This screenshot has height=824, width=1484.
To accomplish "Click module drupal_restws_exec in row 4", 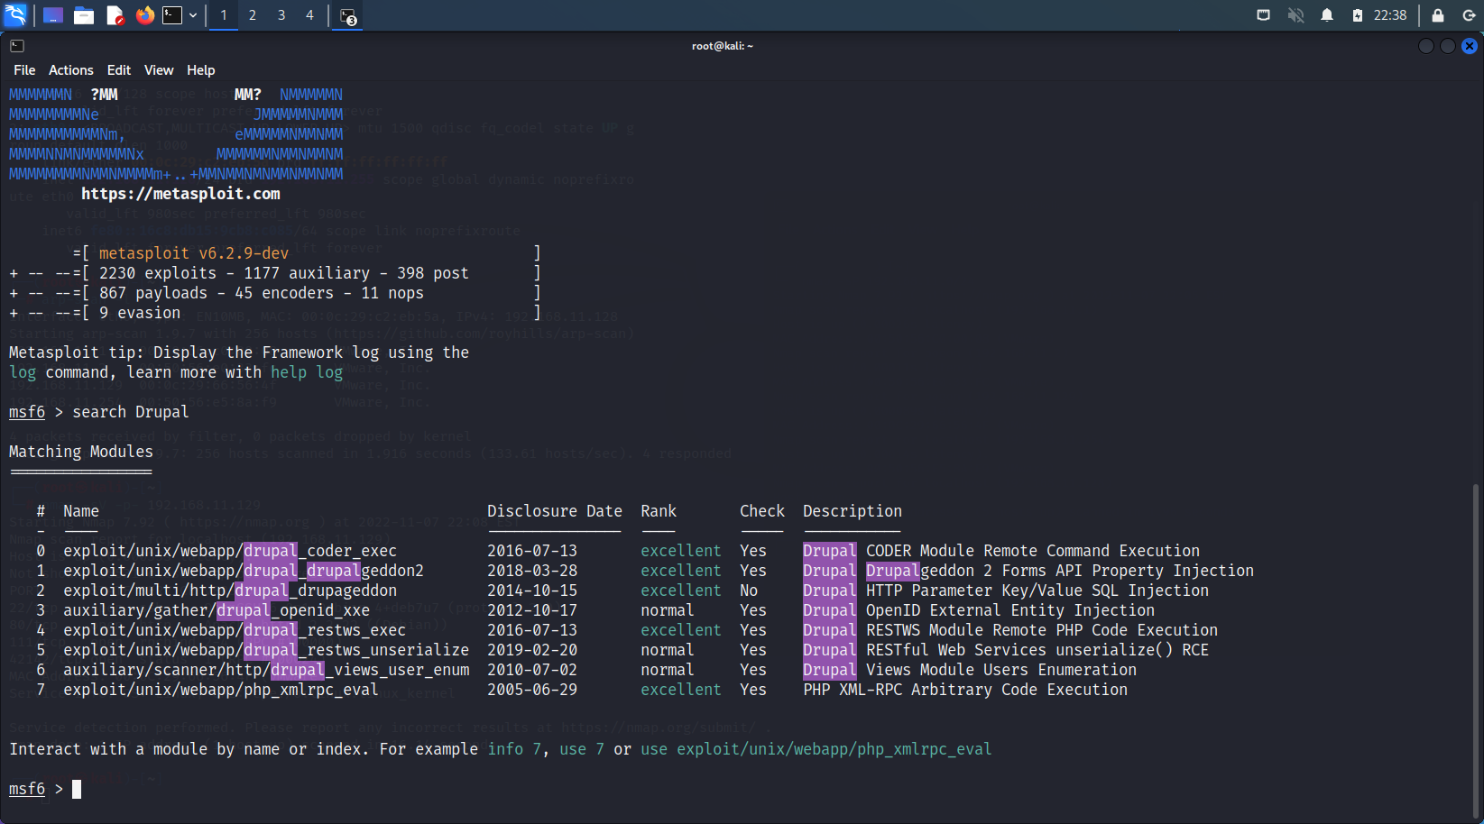I will (x=235, y=630).
